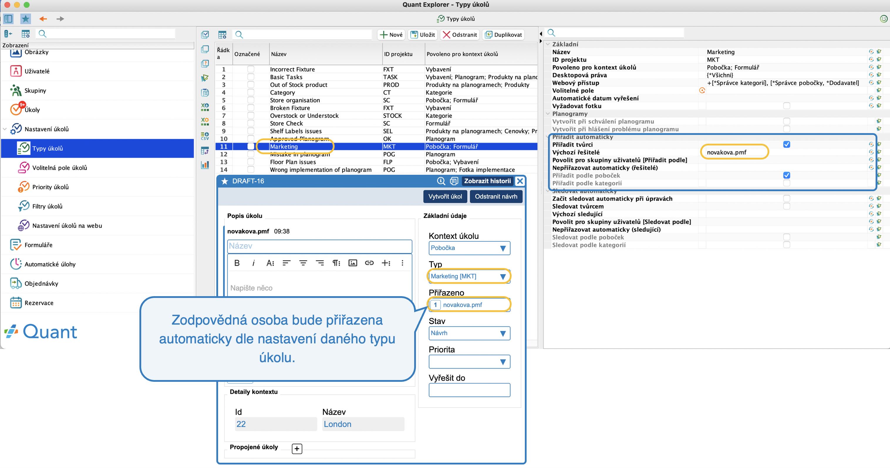Collapse the Nastavení úkolů tree node
The height and width of the screenshot is (468, 890).
tap(5, 129)
